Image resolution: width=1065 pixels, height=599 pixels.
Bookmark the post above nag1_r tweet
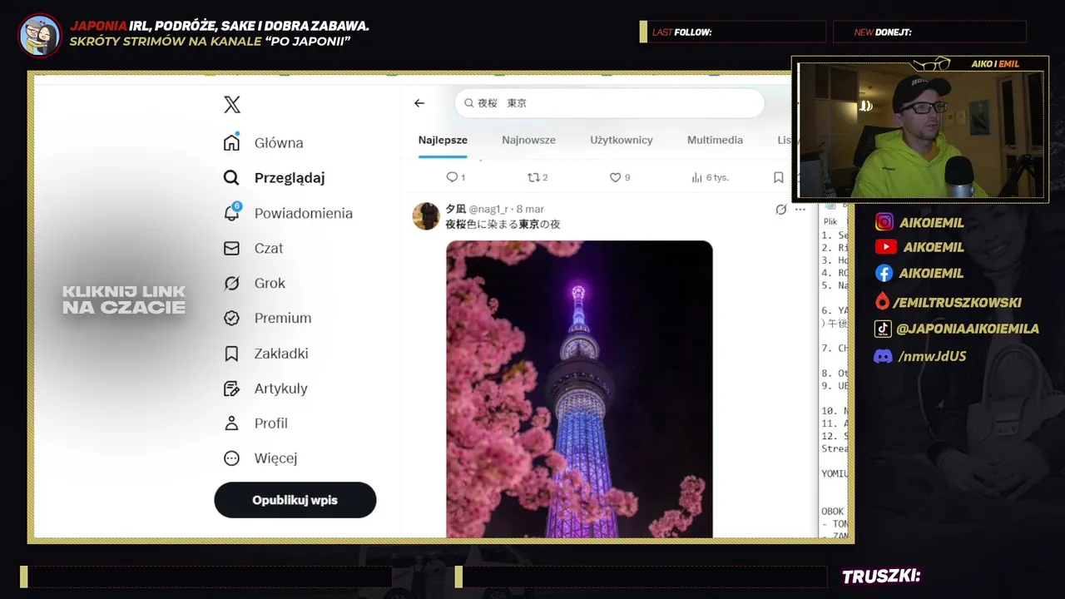coord(778,177)
